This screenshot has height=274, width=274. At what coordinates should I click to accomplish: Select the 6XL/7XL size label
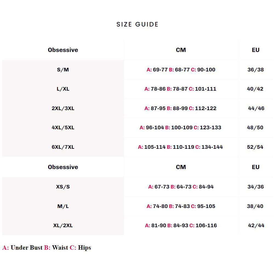tap(63, 147)
